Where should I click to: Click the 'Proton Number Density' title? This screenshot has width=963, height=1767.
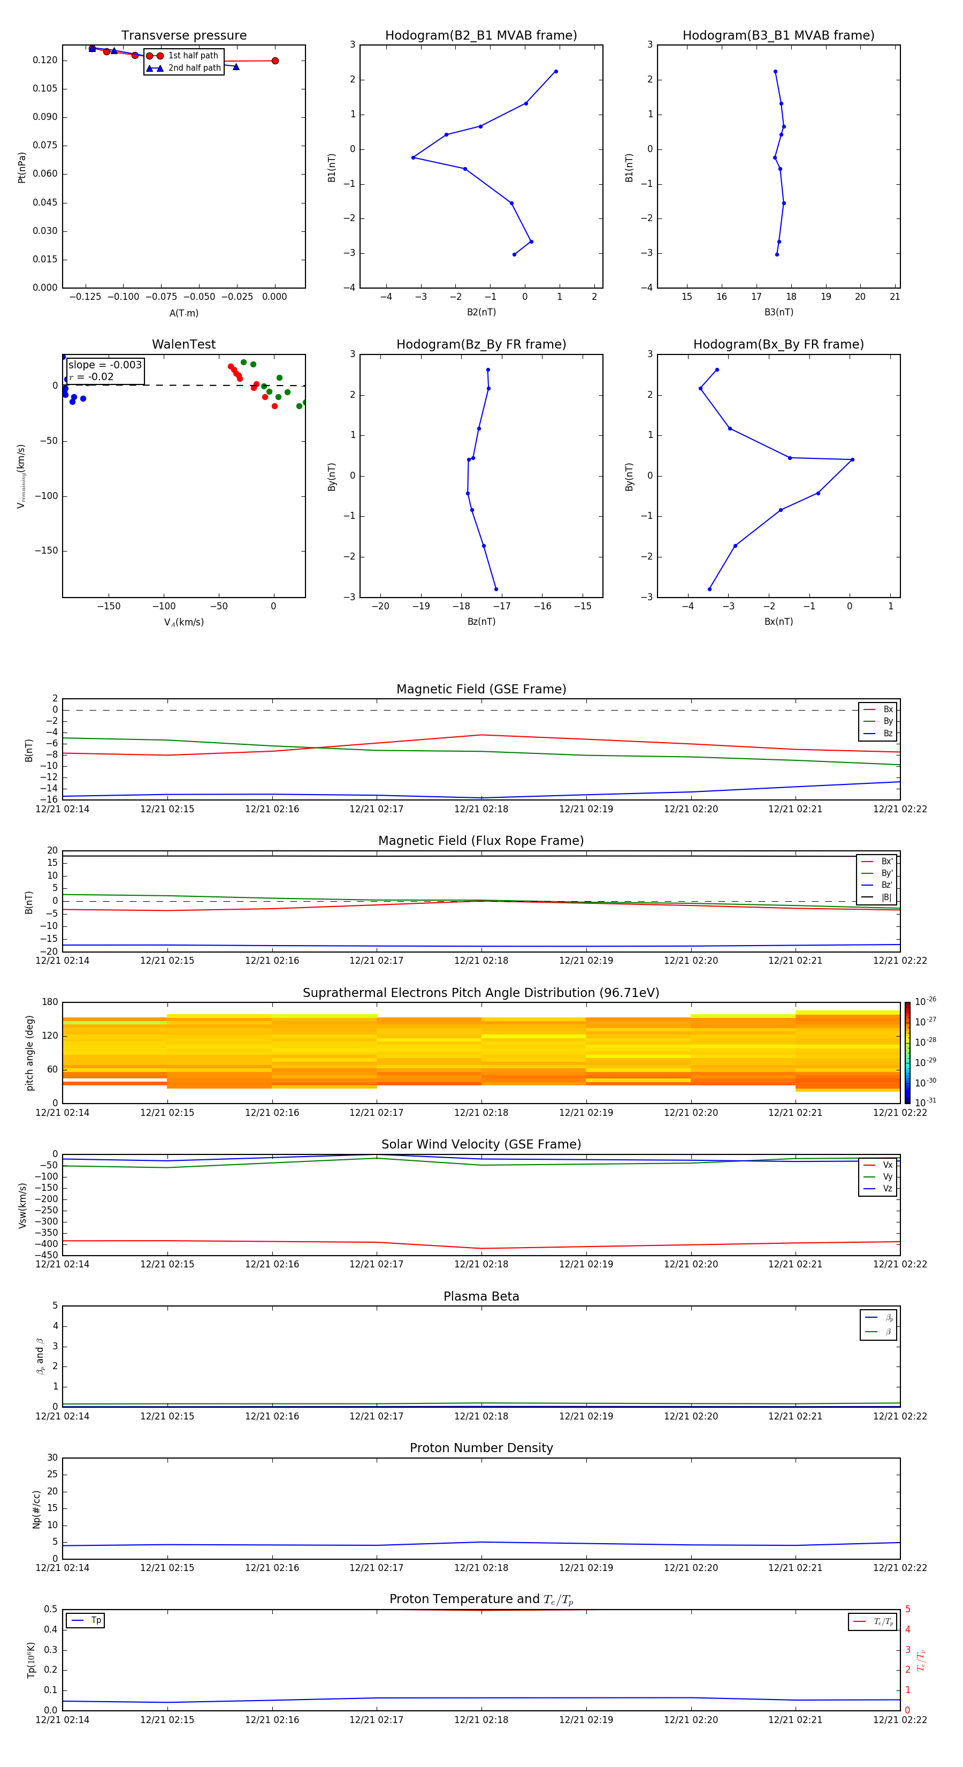point(481,1448)
